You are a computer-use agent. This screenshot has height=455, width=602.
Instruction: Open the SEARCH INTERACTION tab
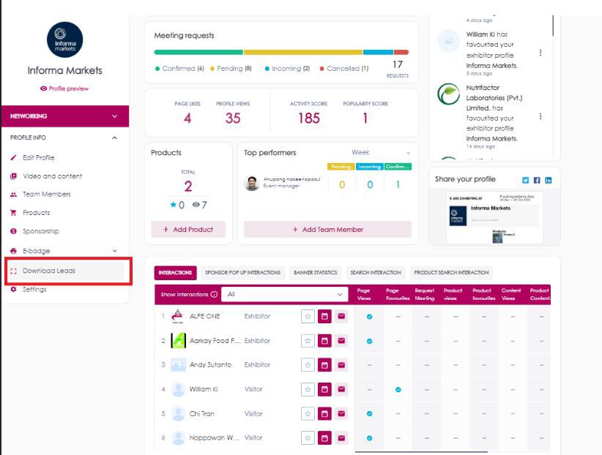376,273
